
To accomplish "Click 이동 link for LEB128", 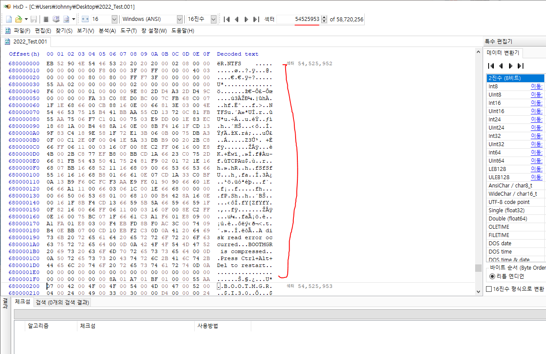I will tap(537, 169).
